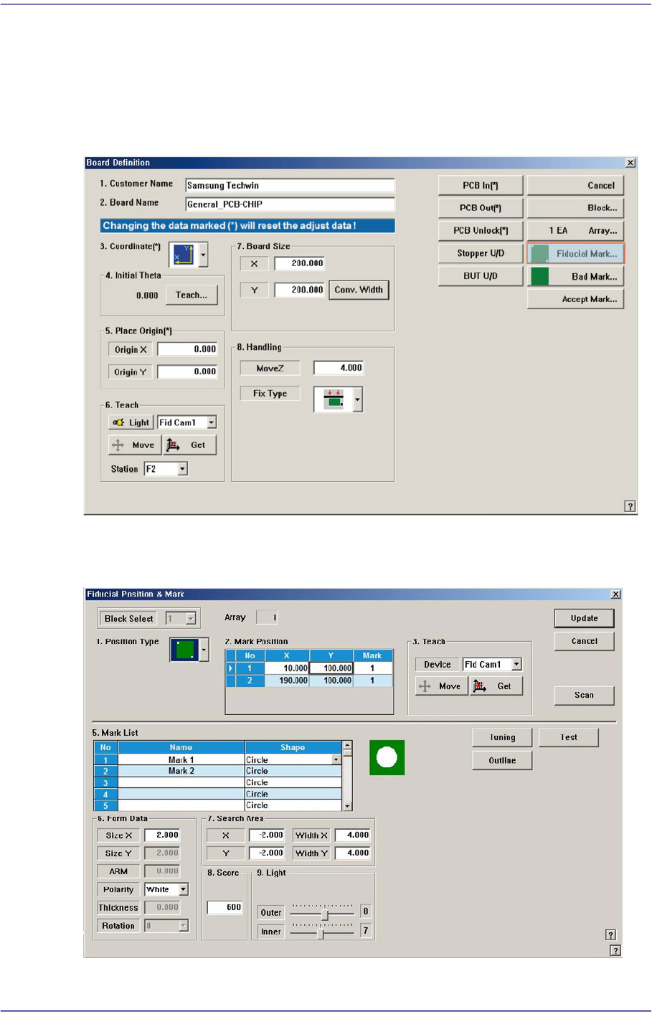Image resolution: width=652 pixels, height=1019 pixels.
Task: Toggle BUT U/D
Action: point(481,276)
